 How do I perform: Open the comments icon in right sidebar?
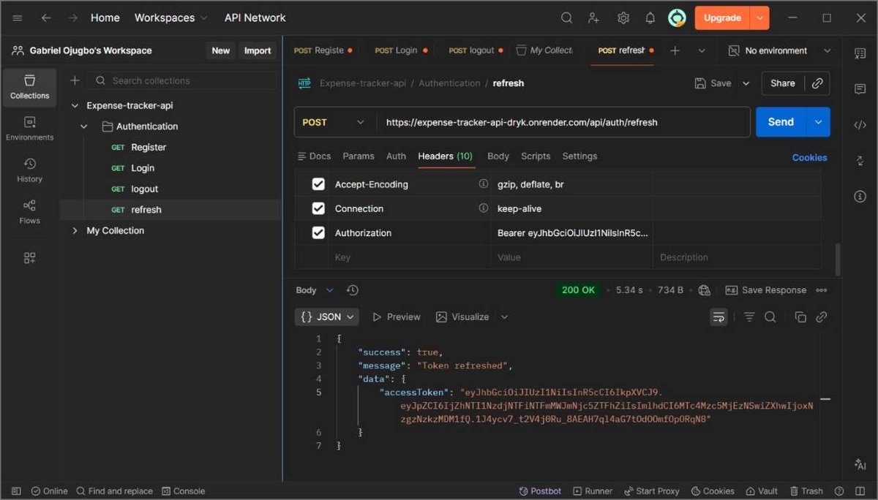(860, 88)
